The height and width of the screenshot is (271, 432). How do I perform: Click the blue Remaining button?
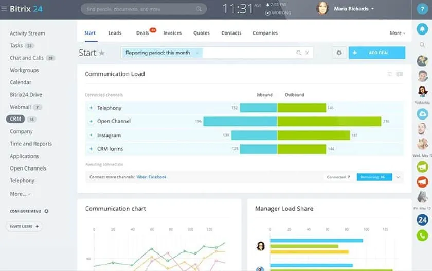tap(374, 177)
